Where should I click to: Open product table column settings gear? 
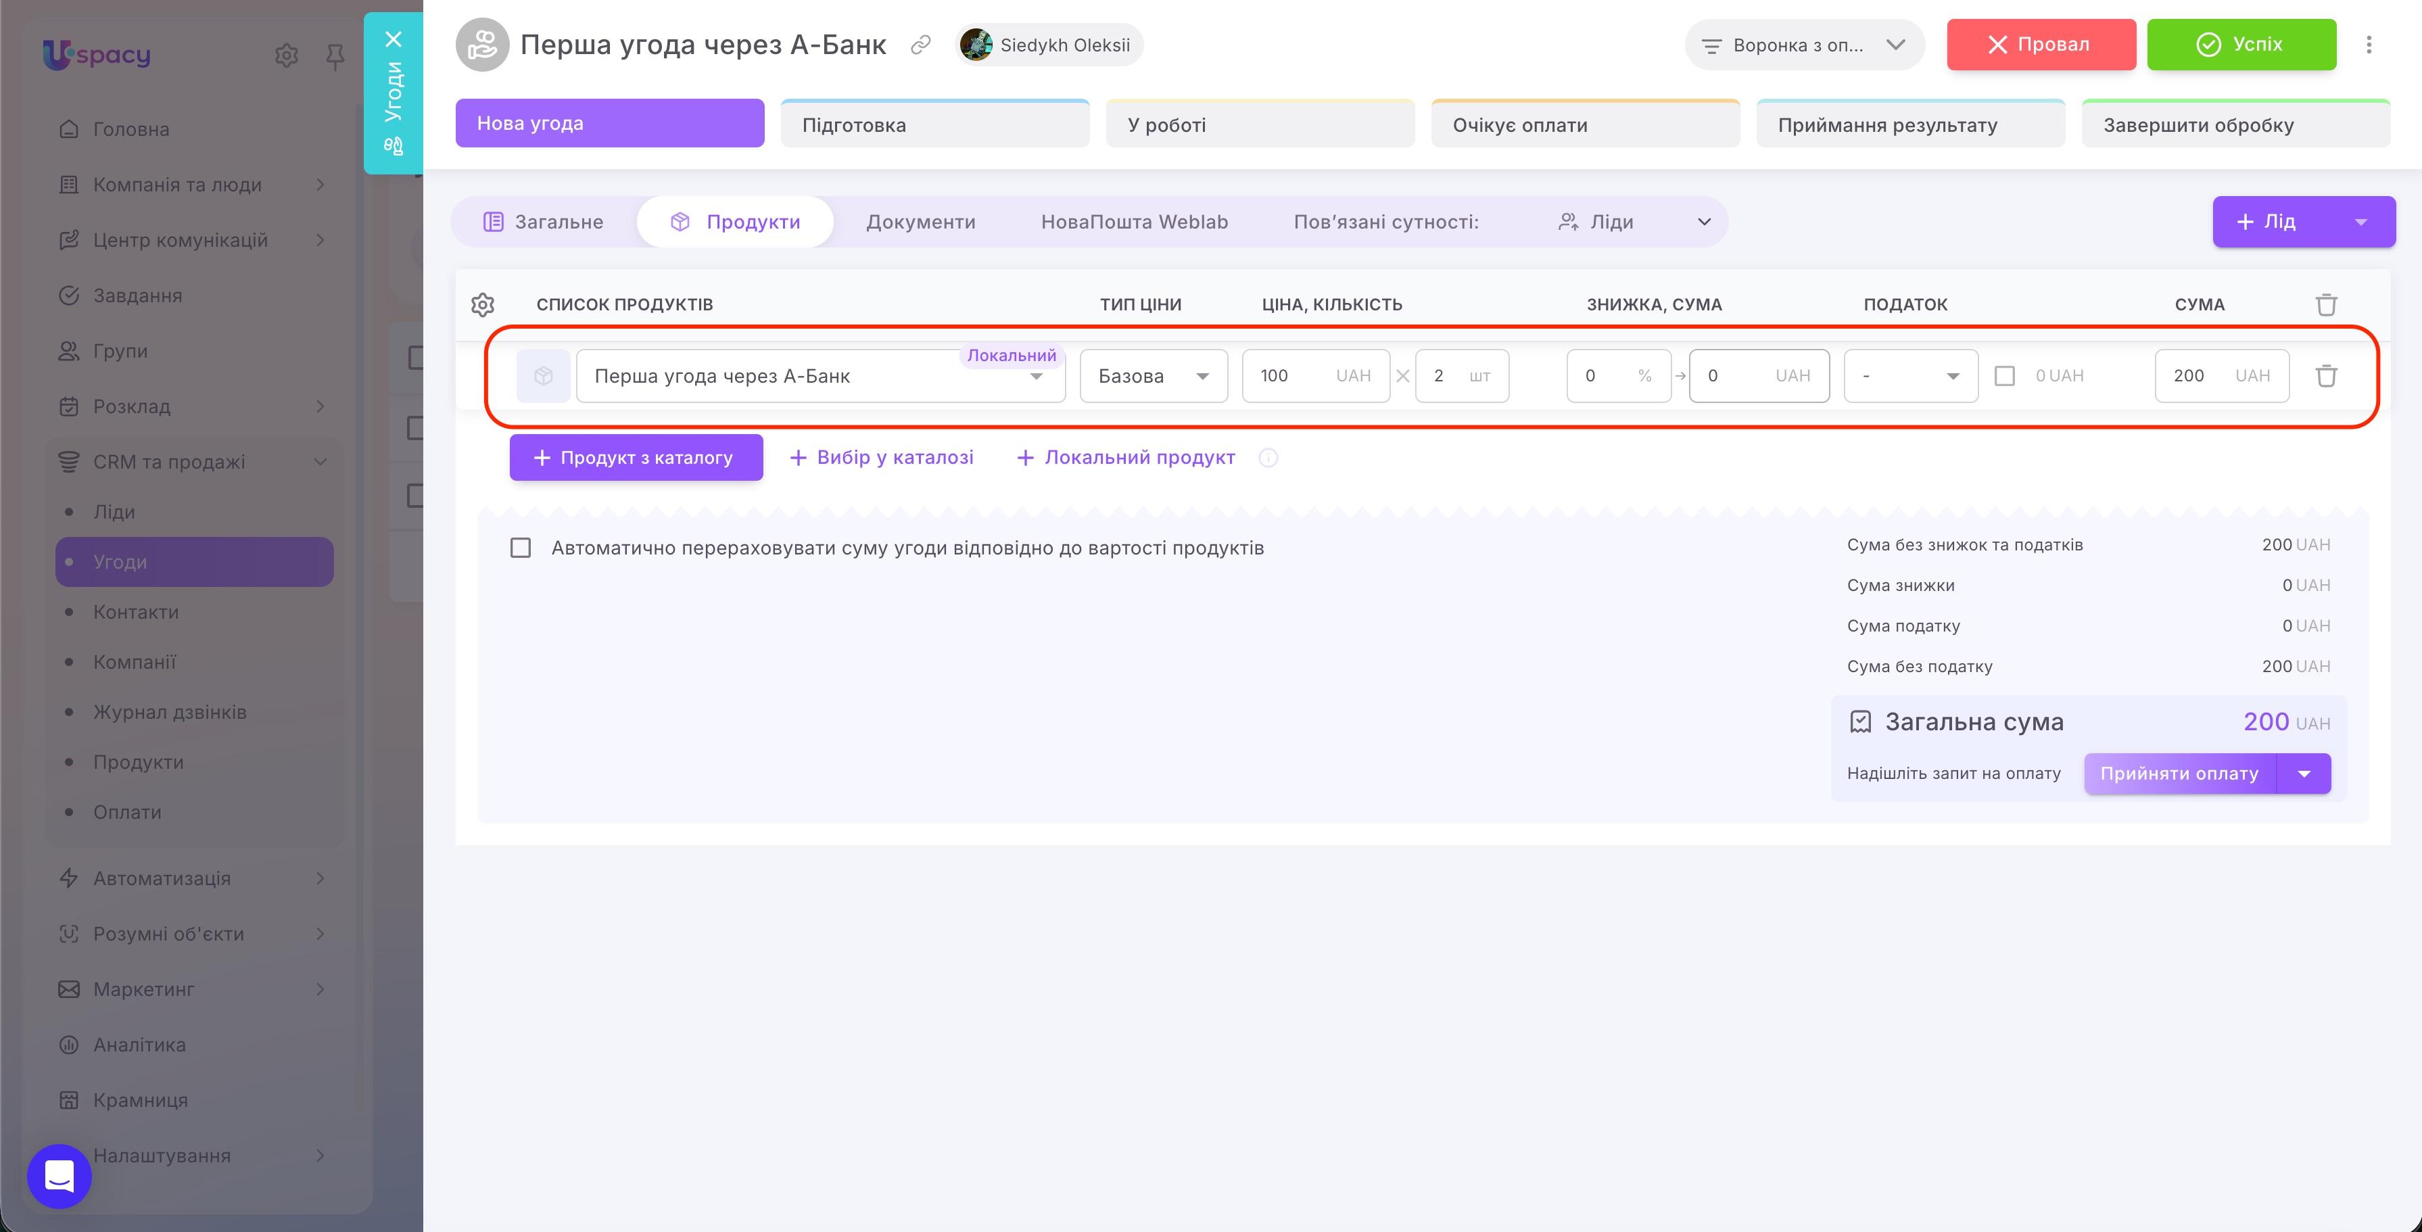coord(482,304)
